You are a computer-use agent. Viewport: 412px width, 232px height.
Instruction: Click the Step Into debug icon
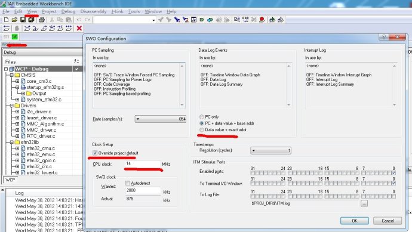(x=35, y=29)
